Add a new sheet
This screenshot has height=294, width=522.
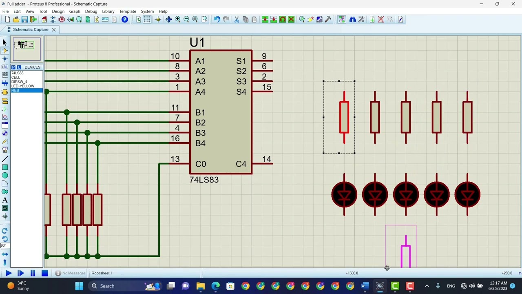pos(372,19)
